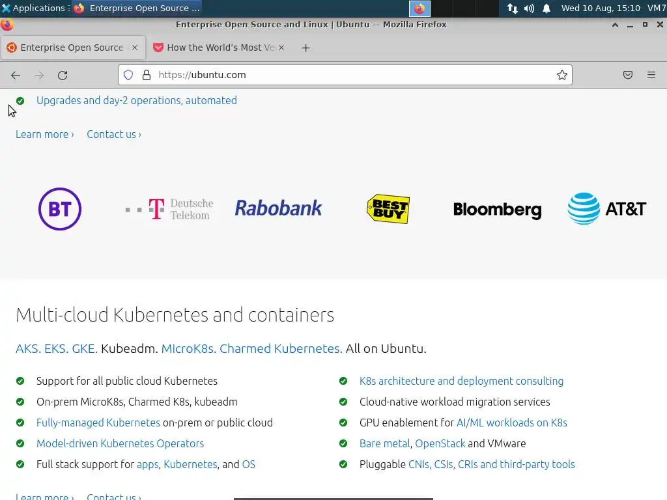
Task: Open the Charmed Kubernetes link
Action: click(x=281, y=349)
